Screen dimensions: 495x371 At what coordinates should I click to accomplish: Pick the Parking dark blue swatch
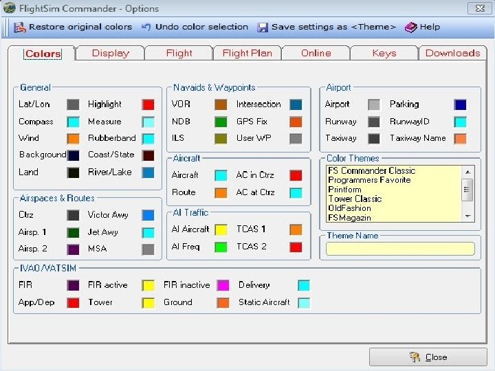[x=460, y=104]
